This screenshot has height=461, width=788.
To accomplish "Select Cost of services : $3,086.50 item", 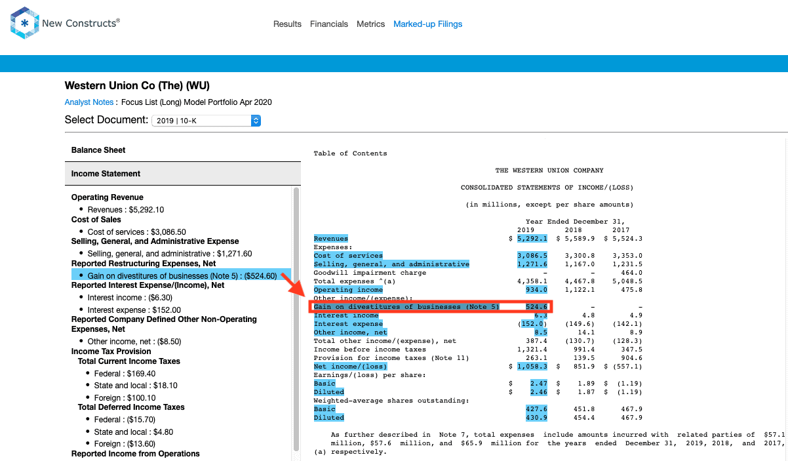I will (x=136, y=231).
